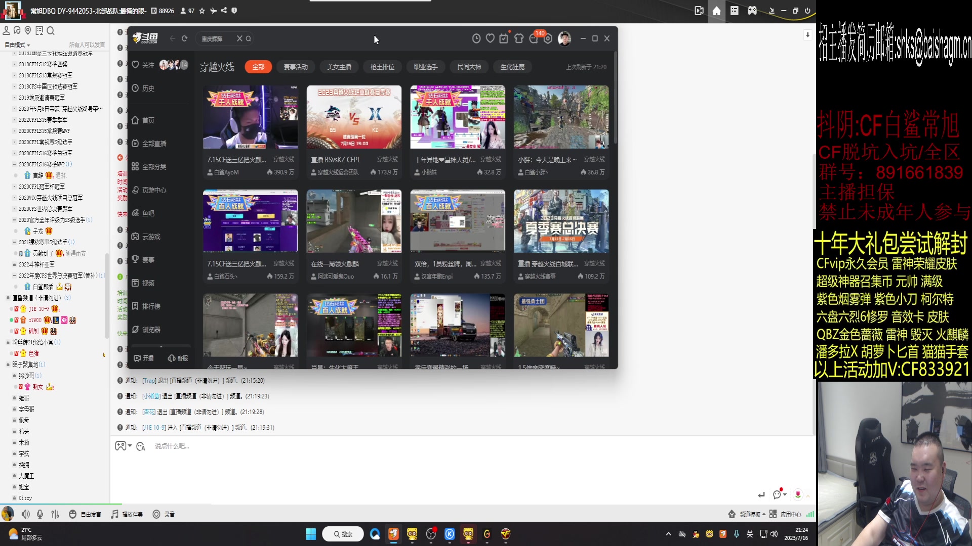Select the 赛事活动 filter tab
972x546 pixels.
tap(296, 67)
